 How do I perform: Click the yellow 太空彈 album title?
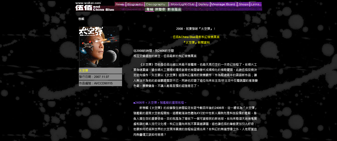[x=84, y=71]
